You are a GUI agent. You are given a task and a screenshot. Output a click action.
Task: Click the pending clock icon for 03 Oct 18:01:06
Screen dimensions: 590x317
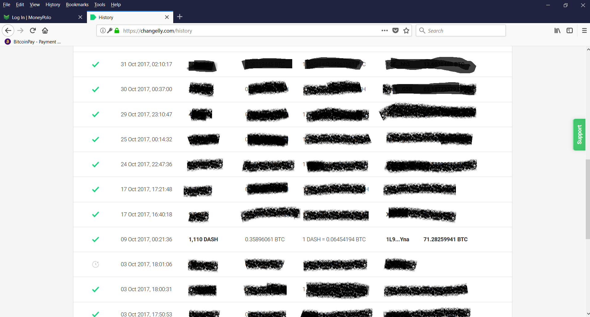pos(96,264)
